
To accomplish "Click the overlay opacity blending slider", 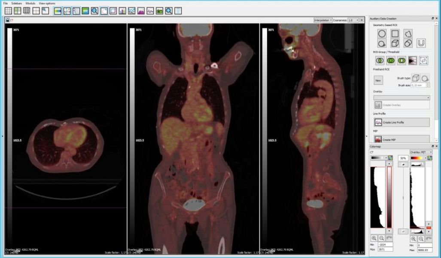I will [x=403, y=198].
